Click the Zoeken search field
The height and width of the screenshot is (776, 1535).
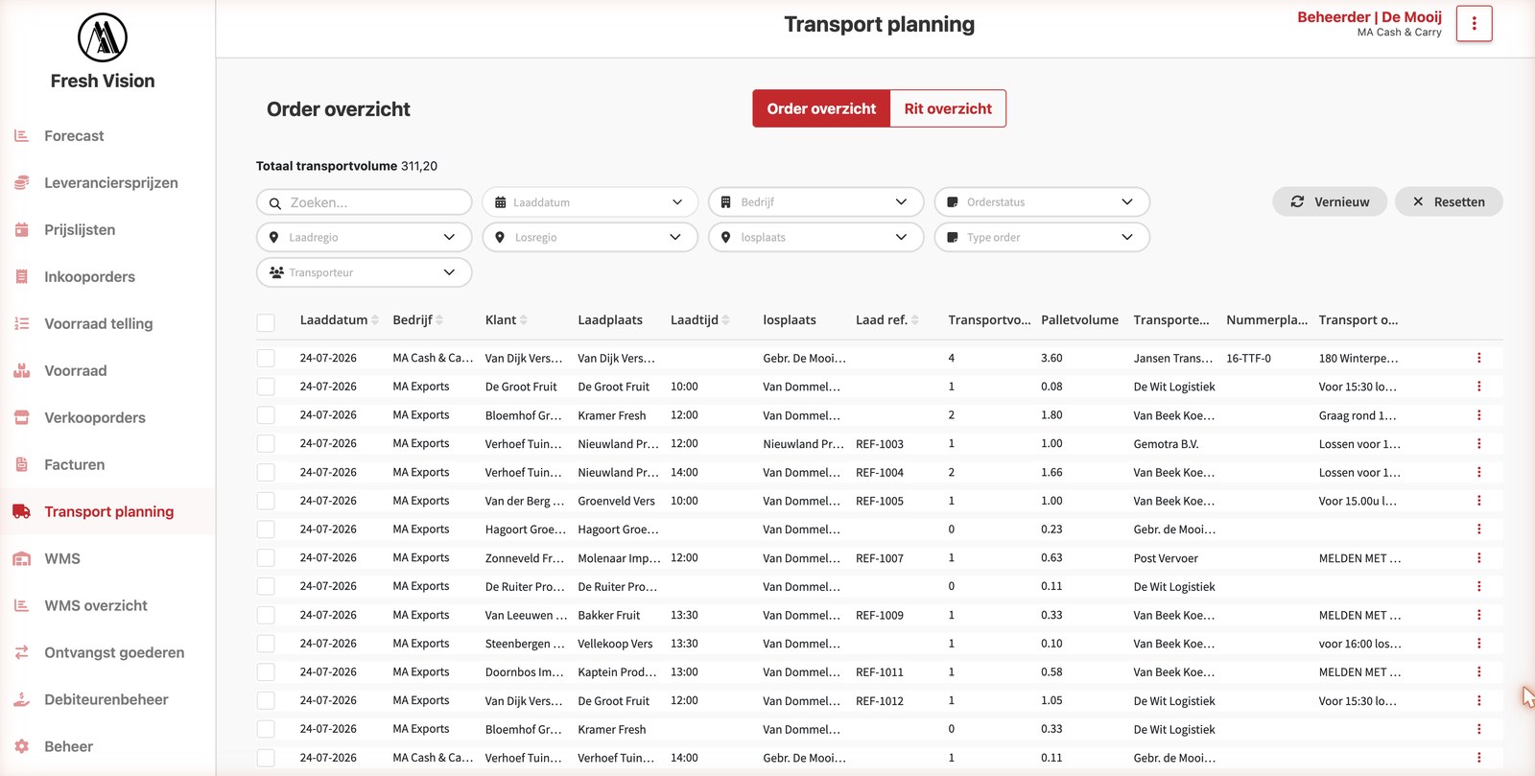coord(364,202)
